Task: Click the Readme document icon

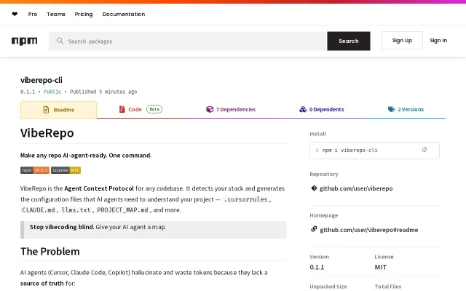Action: click(46, 110)
